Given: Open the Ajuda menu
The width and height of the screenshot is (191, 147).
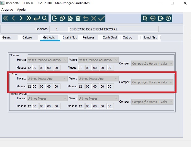Looking at the screenshot, I should click(21, 9).
